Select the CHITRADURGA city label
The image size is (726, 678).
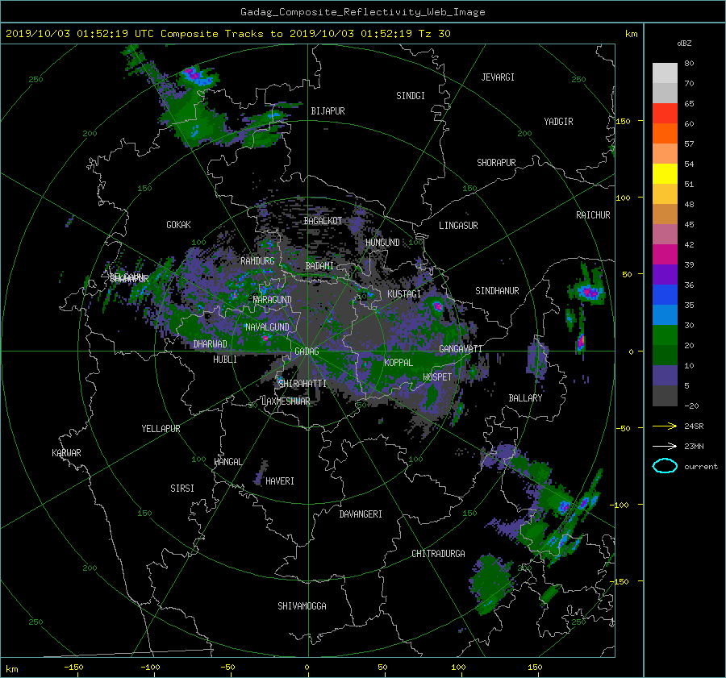438,554
